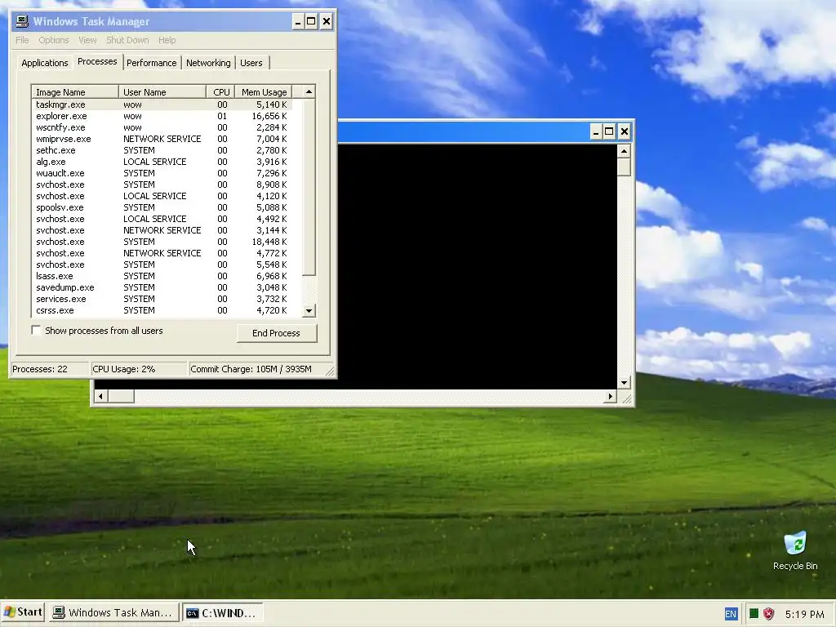The image size is (836, 627).
Task: Close the Windows Task Manager window
Action: point(327,21)
